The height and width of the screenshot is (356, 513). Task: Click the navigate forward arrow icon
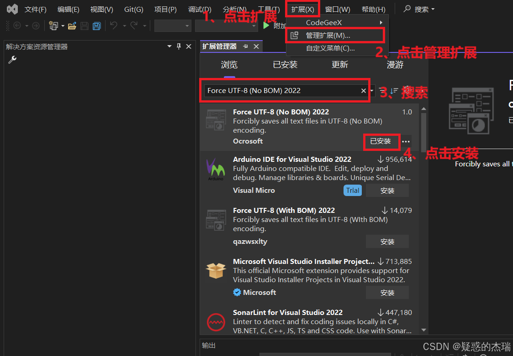point(36,26)
